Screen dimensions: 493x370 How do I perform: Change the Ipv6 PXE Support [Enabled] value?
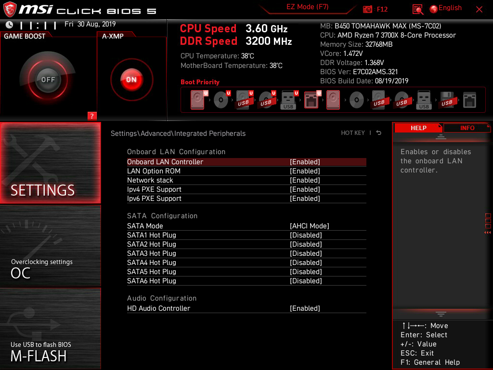(x=305, y=198)
